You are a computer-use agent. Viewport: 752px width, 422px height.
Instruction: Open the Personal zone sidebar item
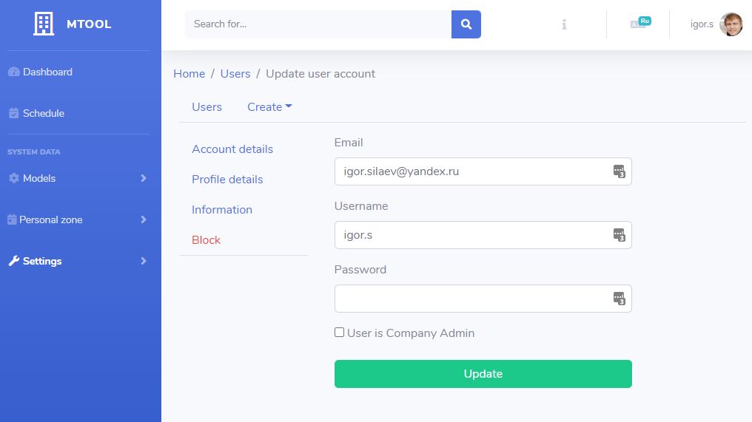tap(51, 219)
